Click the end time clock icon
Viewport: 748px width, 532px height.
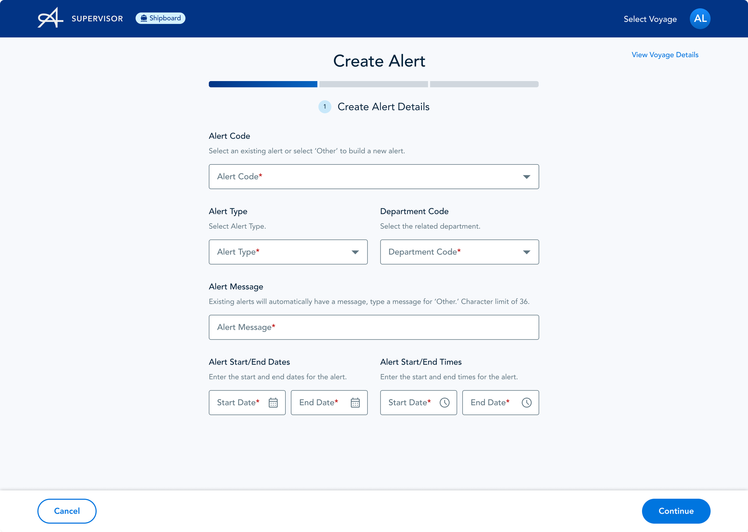coord(526,402)
